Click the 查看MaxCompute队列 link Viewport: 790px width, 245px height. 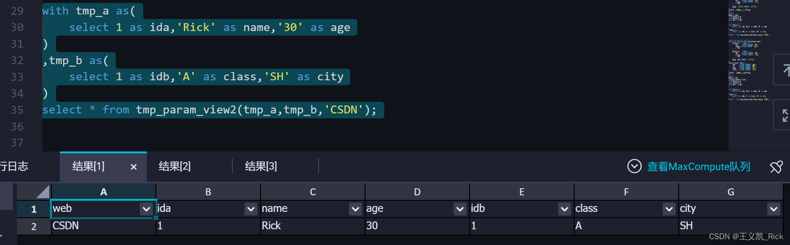coord(699,167)
